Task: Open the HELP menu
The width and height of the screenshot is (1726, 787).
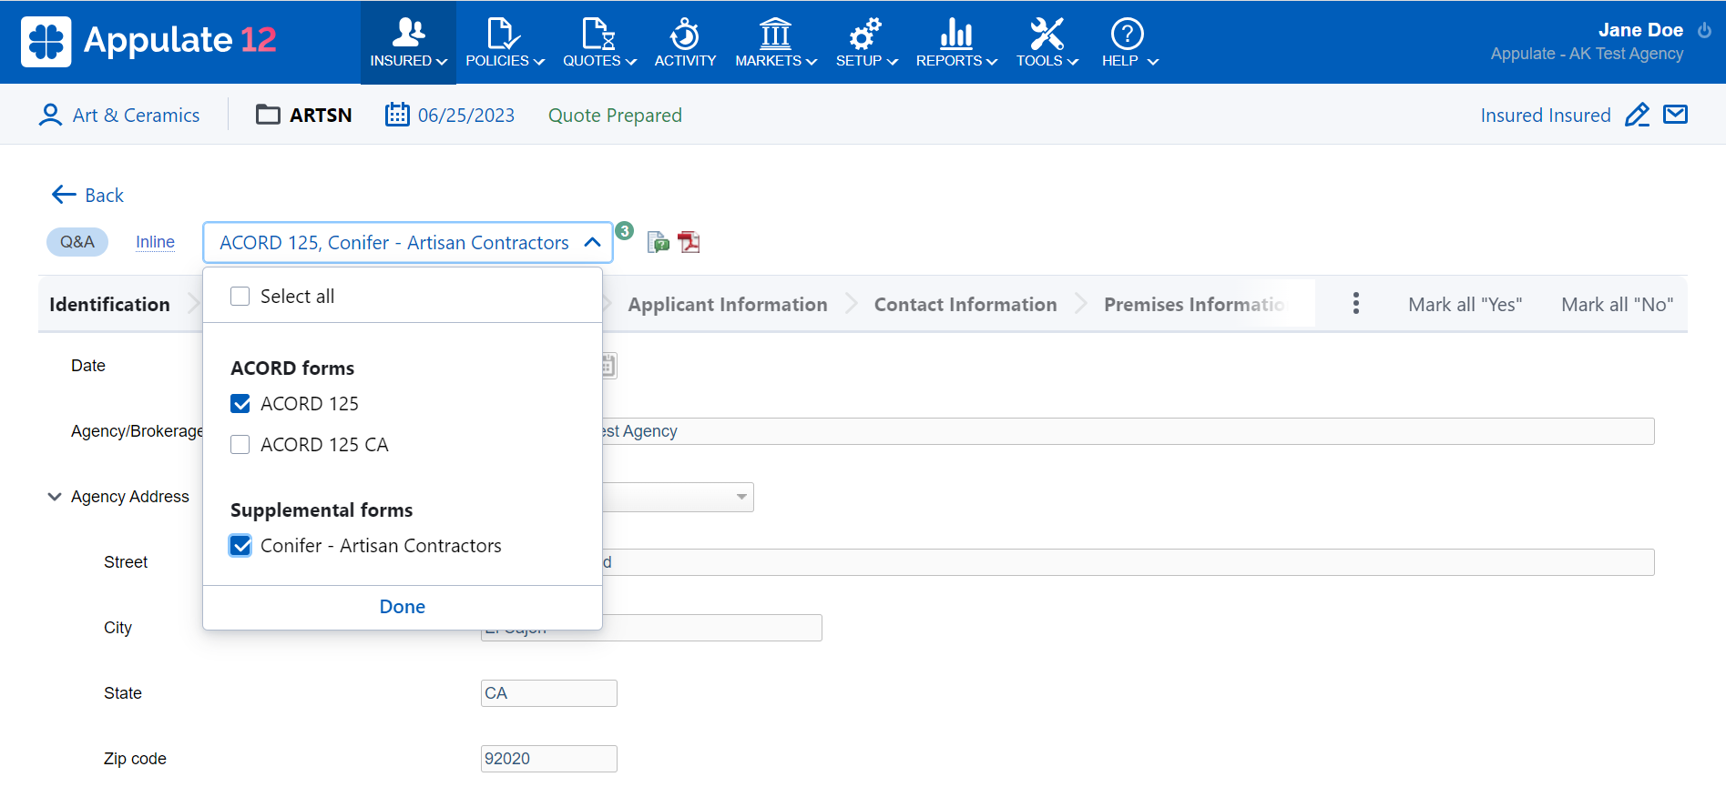Action: (1129, 43)
